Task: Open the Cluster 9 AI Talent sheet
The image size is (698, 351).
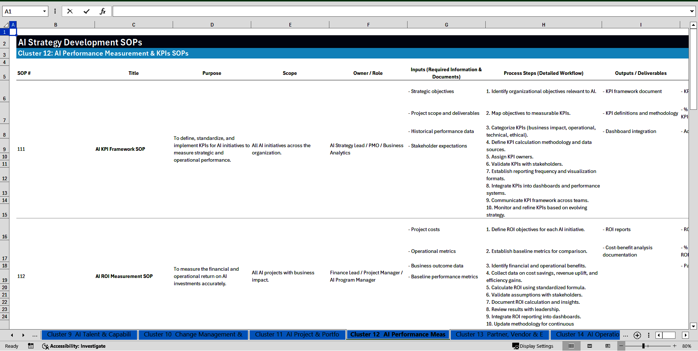Action: [x=89, y=335]
